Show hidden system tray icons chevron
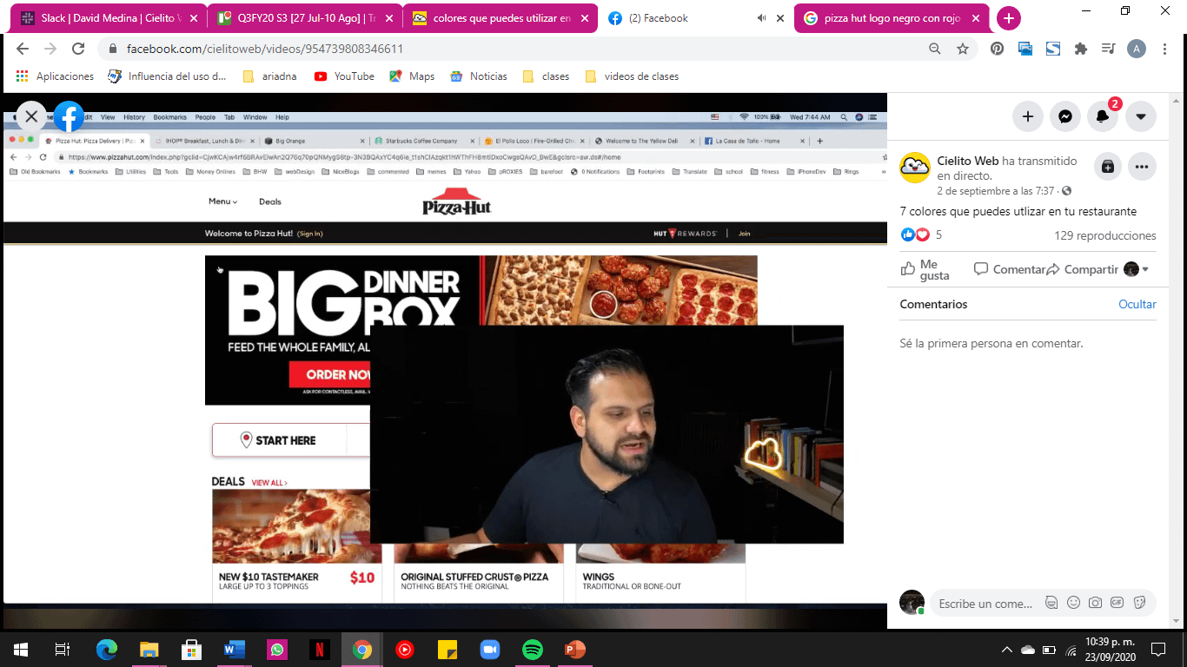This screenshot has height=667, width=1187. click(1007, 650)
